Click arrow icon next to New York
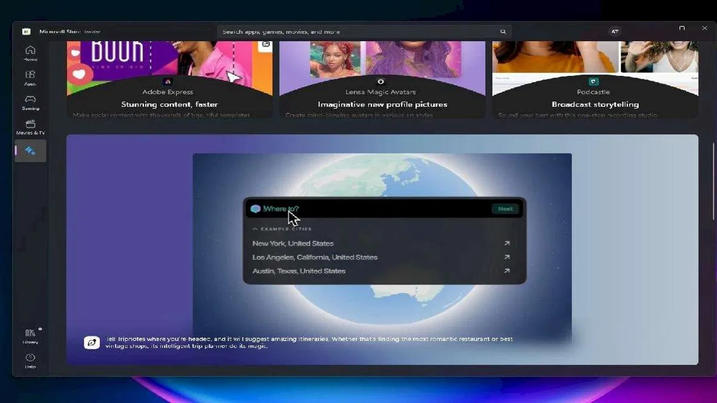The width and height of the screenshot is (717, 403). pos(507,244)
